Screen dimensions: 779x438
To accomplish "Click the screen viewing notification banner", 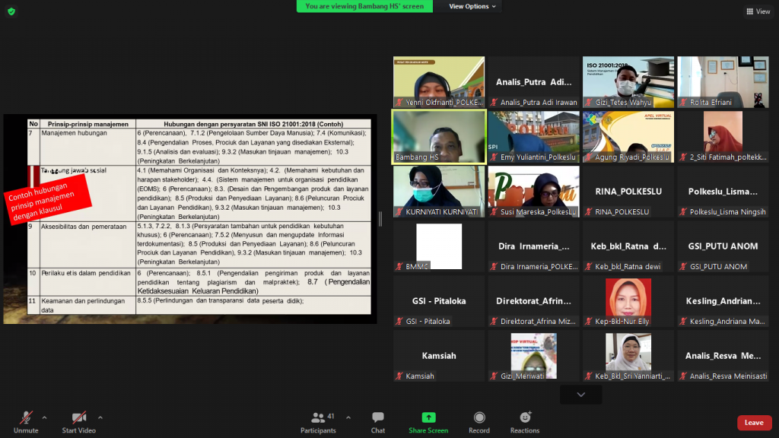I will click(364, 6).
